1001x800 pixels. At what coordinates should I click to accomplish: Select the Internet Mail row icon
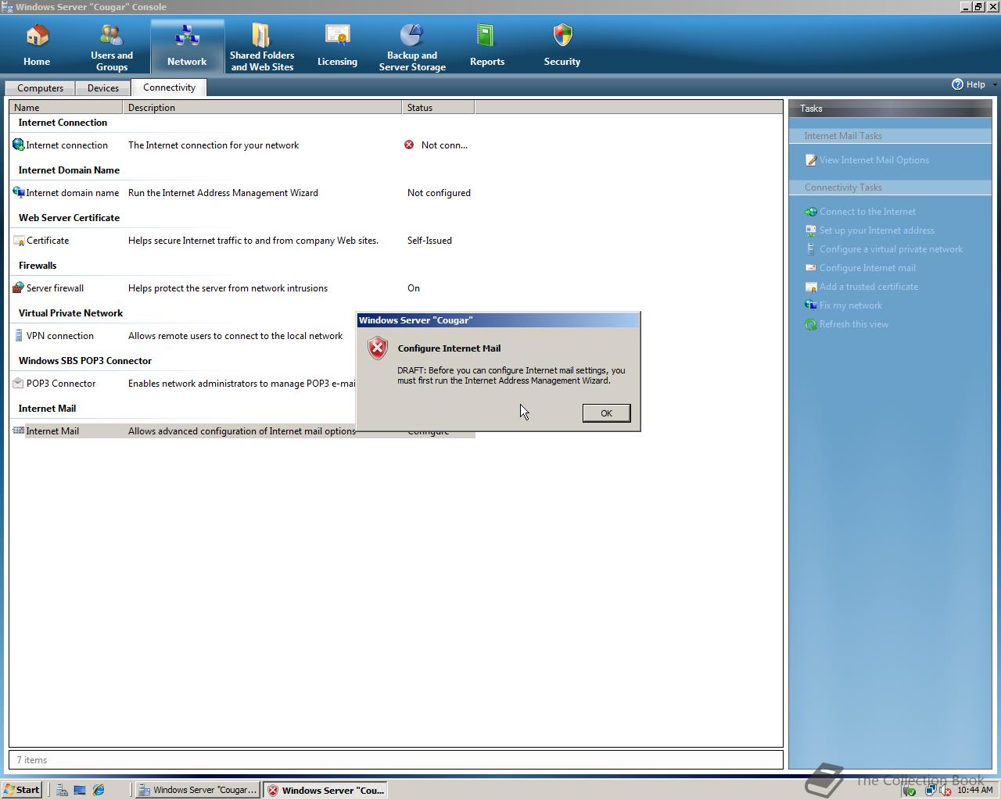(x=19, y=430)
